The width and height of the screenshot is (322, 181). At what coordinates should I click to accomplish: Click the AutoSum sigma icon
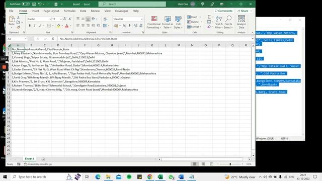[209, 17]
